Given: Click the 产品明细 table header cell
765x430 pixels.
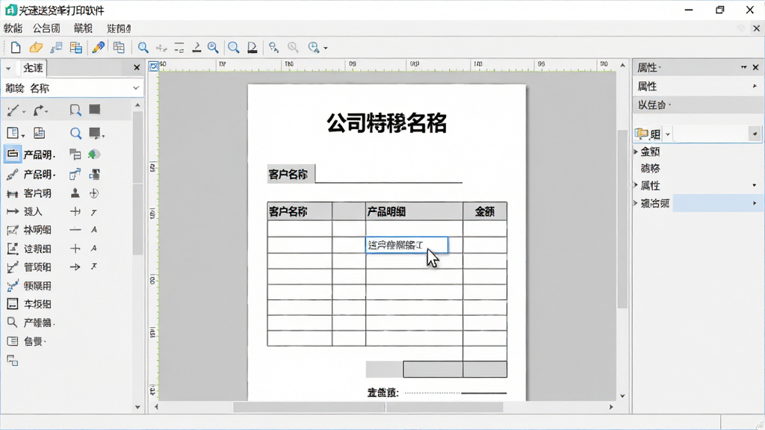Looking at the screenshot, I should pos(414,211).
